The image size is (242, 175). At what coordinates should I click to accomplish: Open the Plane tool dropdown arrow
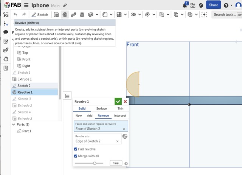pos(168,15)
